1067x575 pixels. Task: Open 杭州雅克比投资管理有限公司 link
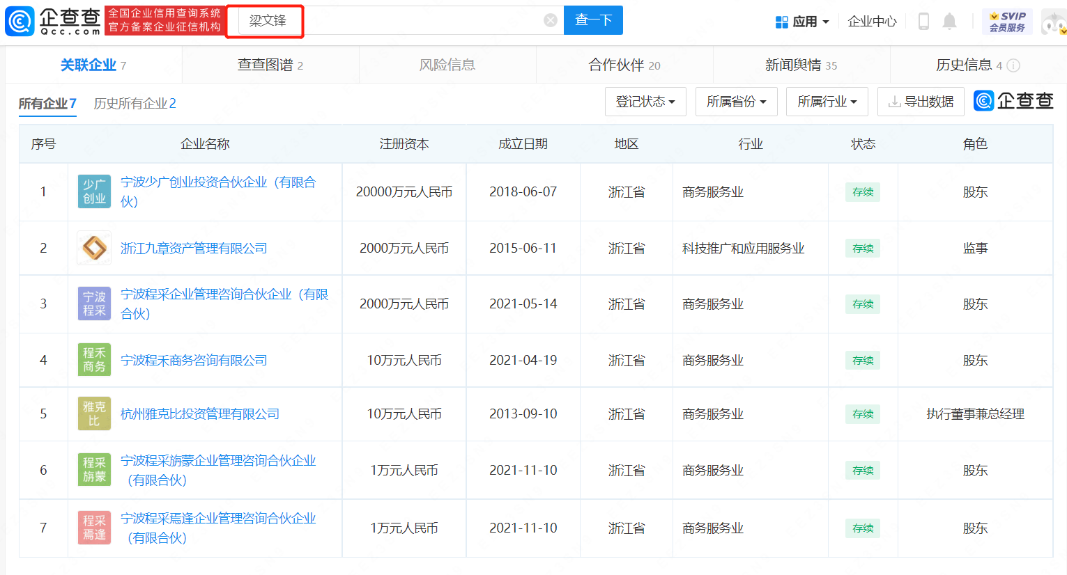200,413
